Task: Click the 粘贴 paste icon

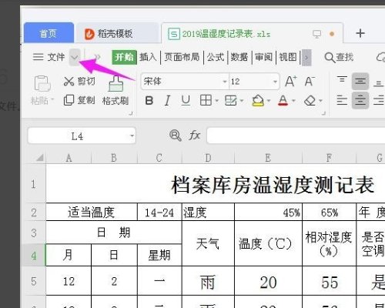Action: pyautogui.click(x=42, y=83)
